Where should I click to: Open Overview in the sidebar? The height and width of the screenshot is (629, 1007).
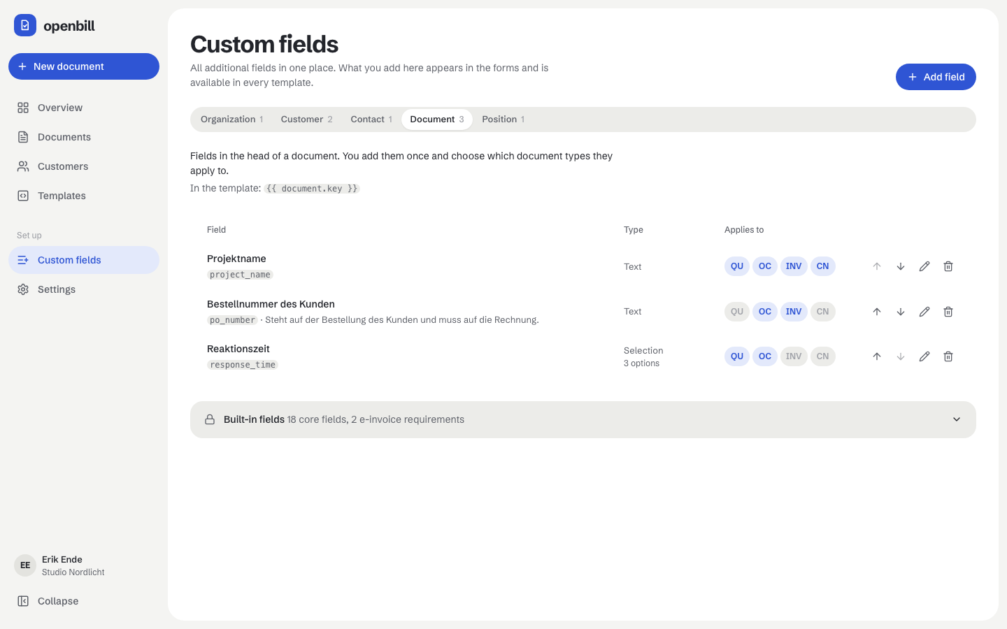[x=84, y=108]
